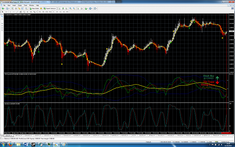The height and width of the screenshot is (147, 235).
Task: Switch to the GBPUSD,H4 chart tab
Action: tap(18, 135)
